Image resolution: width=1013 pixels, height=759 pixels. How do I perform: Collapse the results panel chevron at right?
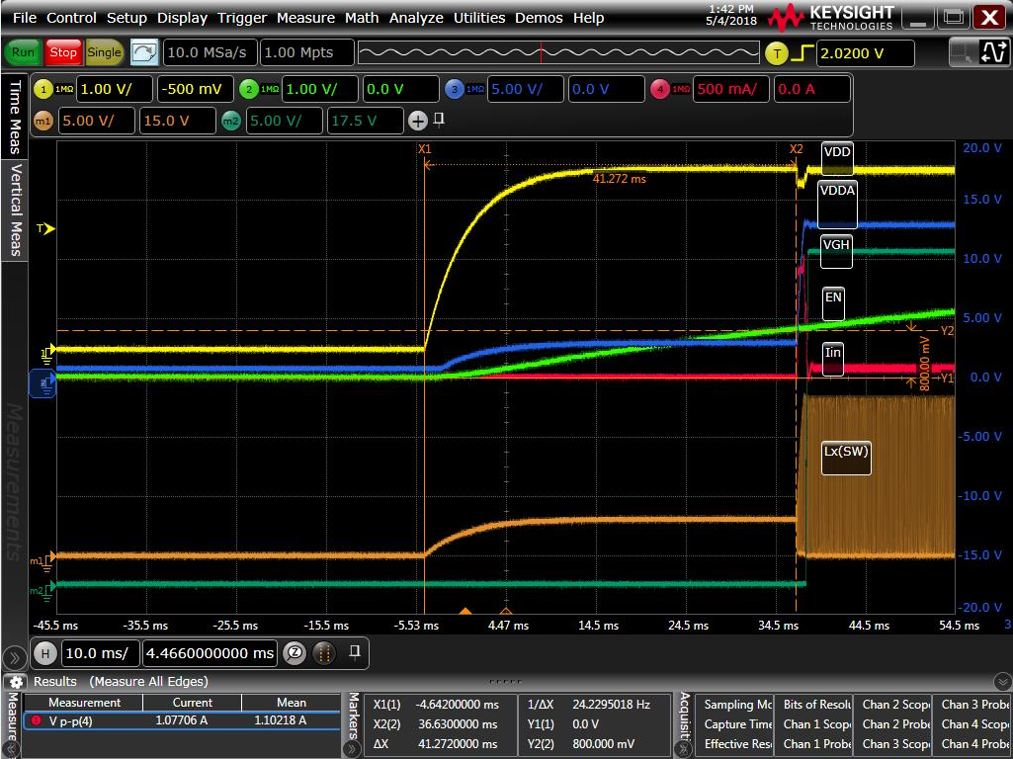(1001, 682)
